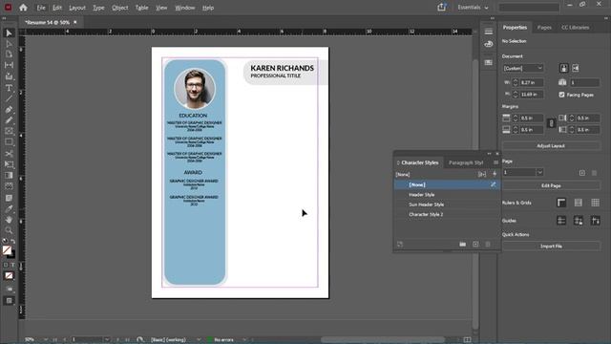Switch to the Pages tab
This screenshot has width=611, height=344.
[x=544, y=28]
